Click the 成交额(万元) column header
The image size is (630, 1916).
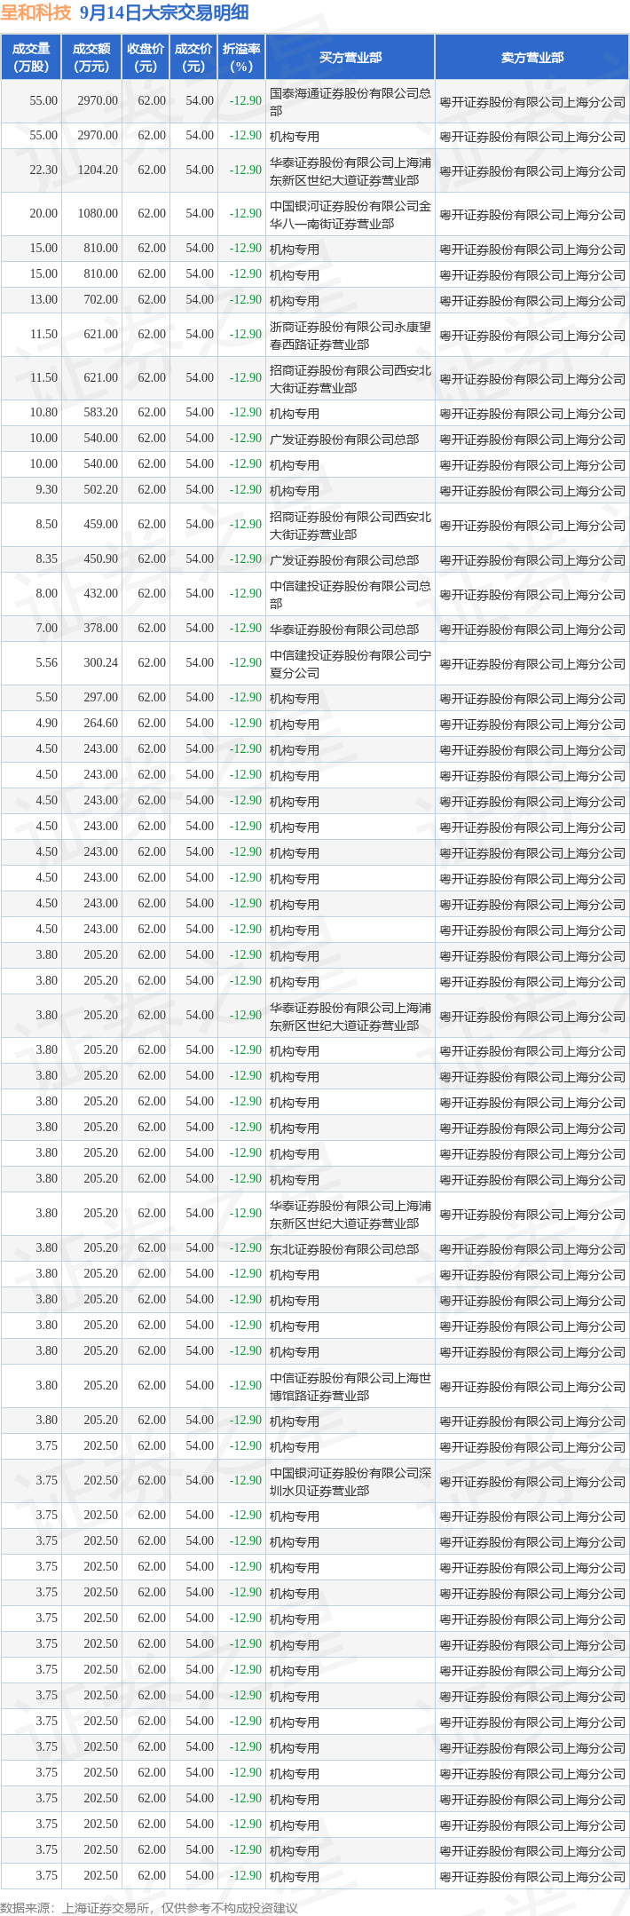91,58
